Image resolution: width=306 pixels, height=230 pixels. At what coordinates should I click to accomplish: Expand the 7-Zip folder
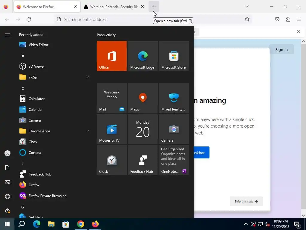tap(54, 77)
